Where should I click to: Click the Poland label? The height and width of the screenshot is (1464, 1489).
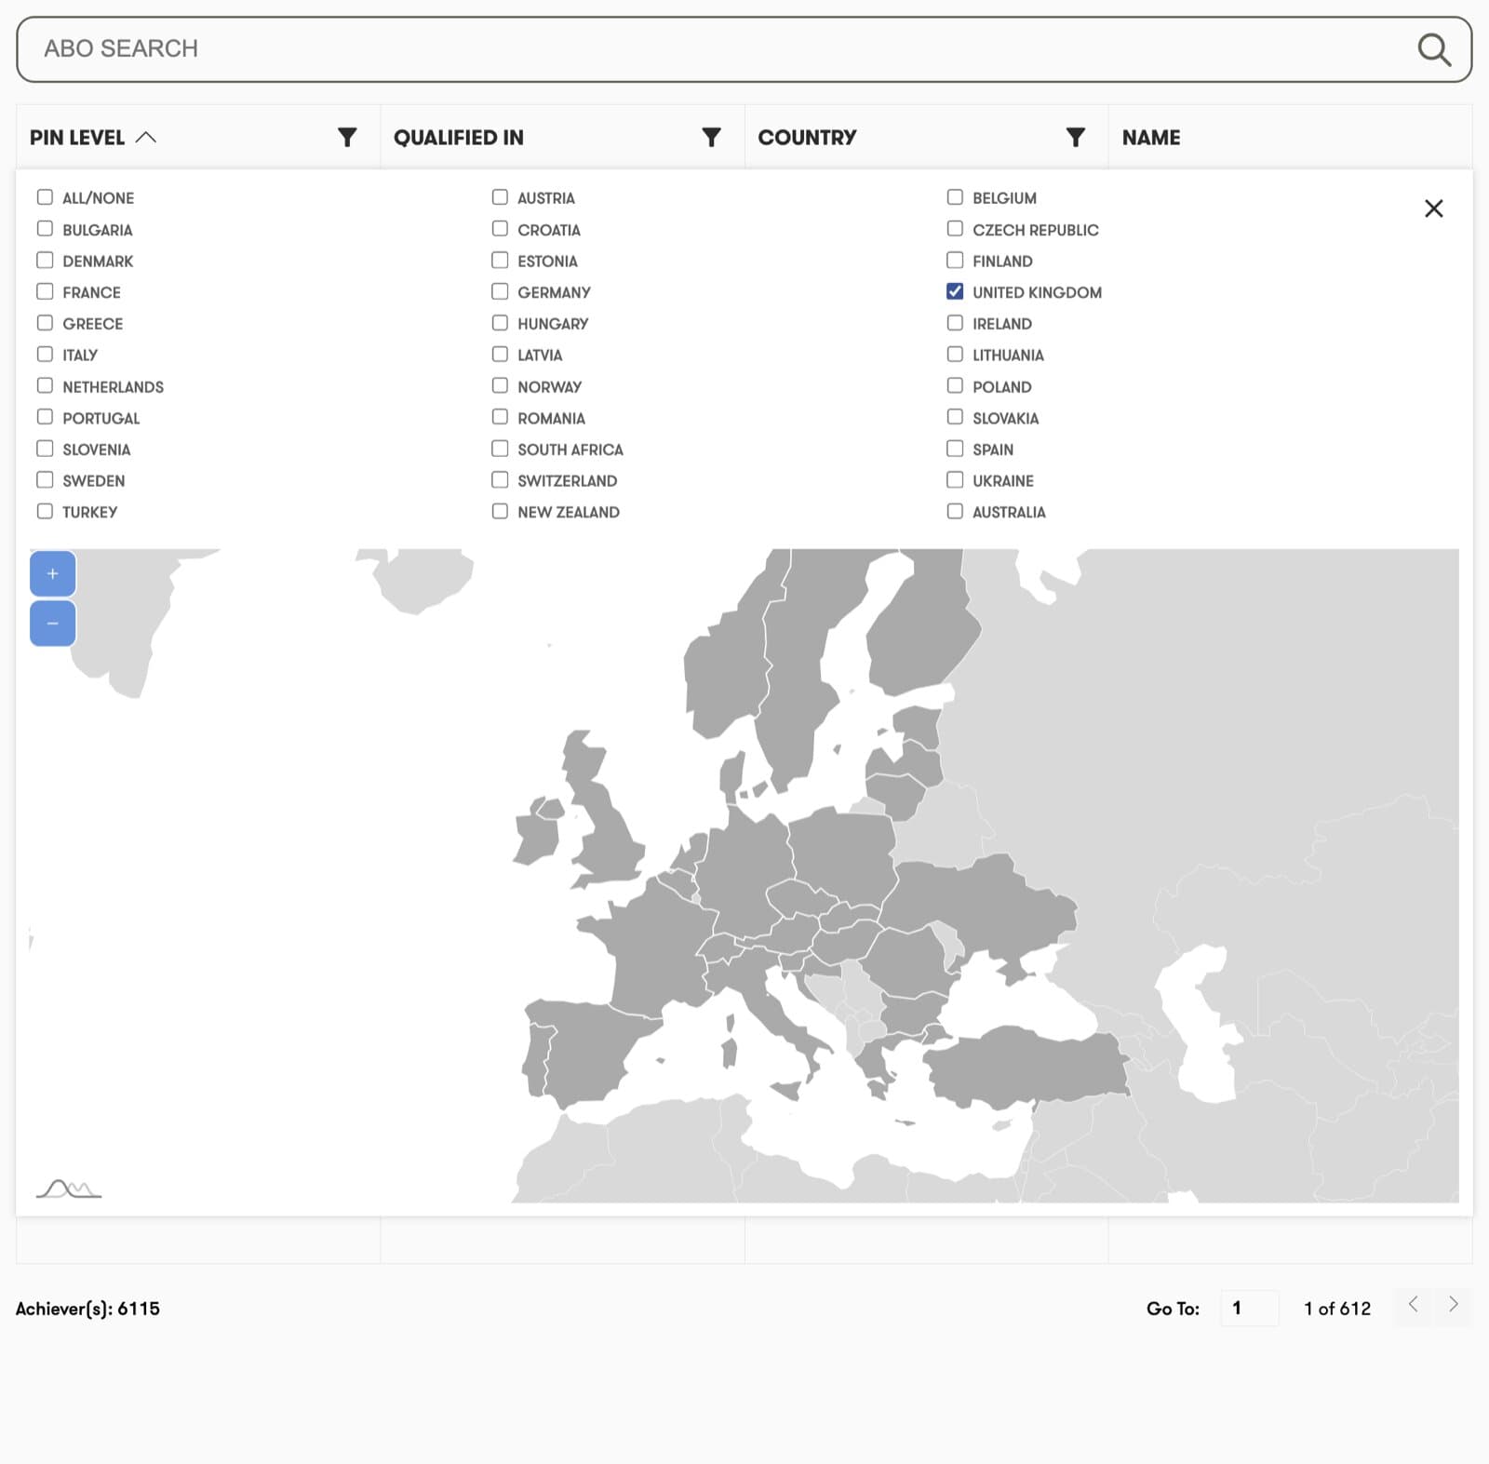(1002, 387)
